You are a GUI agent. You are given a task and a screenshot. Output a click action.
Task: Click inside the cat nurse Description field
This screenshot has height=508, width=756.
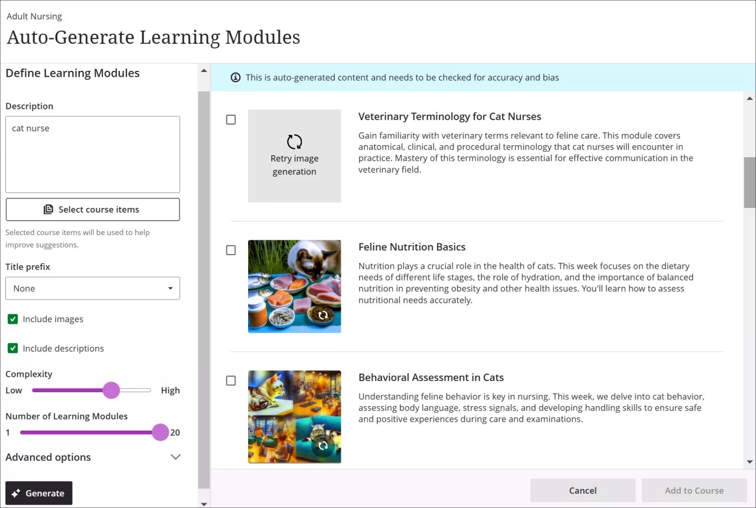point(93,154)
